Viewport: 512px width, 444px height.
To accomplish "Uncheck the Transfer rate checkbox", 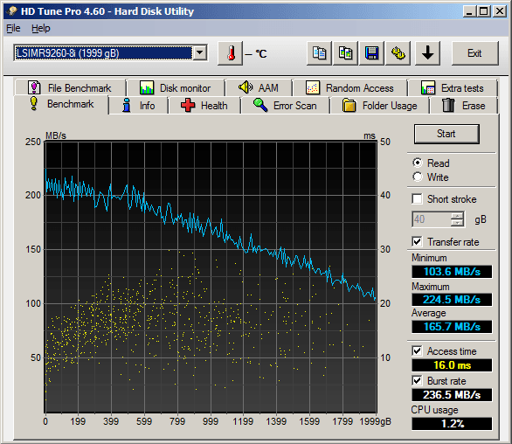I will click(417, 242).
